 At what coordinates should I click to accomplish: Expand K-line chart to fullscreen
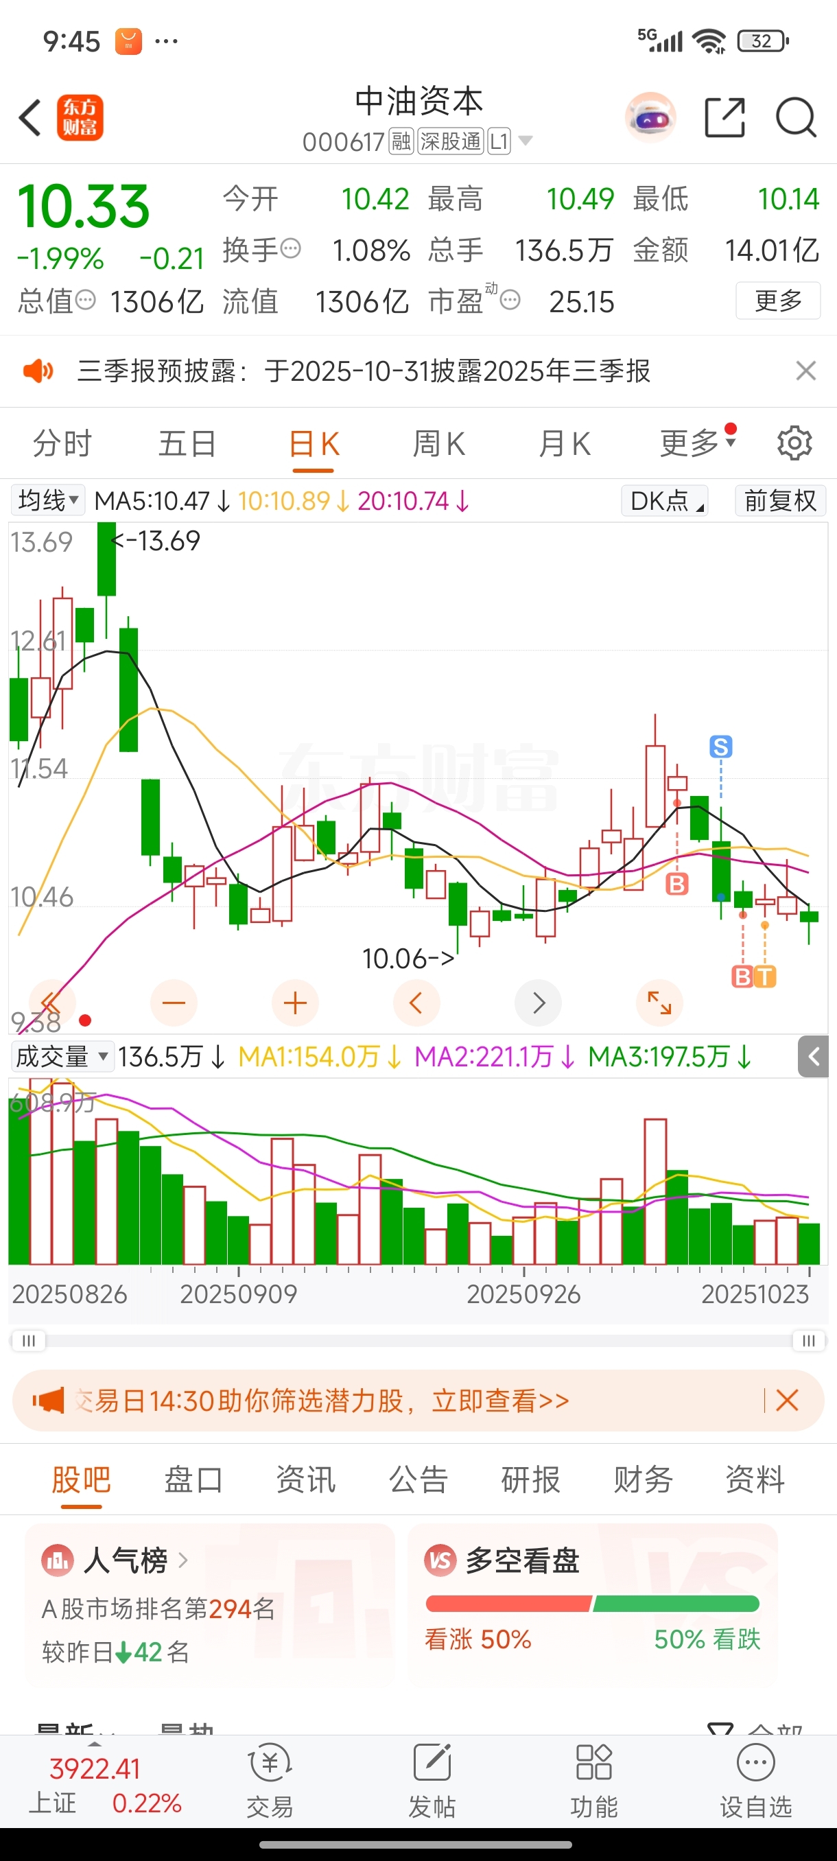pyautogui.click(x=659, y=1003)
